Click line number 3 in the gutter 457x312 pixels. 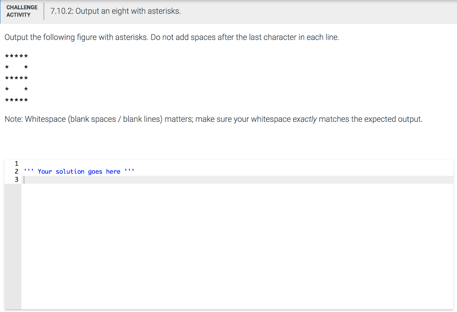[16, 179]
